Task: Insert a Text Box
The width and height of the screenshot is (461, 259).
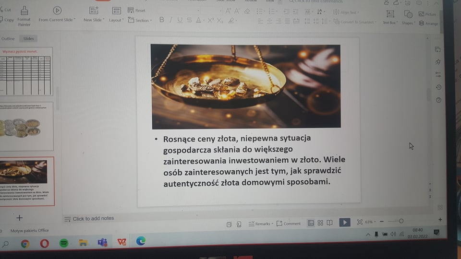Action: [390, 16]
